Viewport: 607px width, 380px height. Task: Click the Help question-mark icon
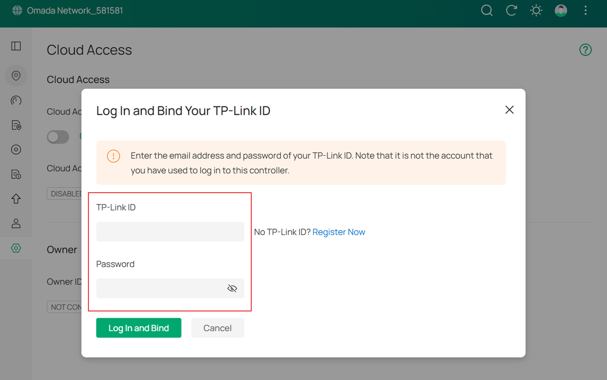click(x=585, y=49)
